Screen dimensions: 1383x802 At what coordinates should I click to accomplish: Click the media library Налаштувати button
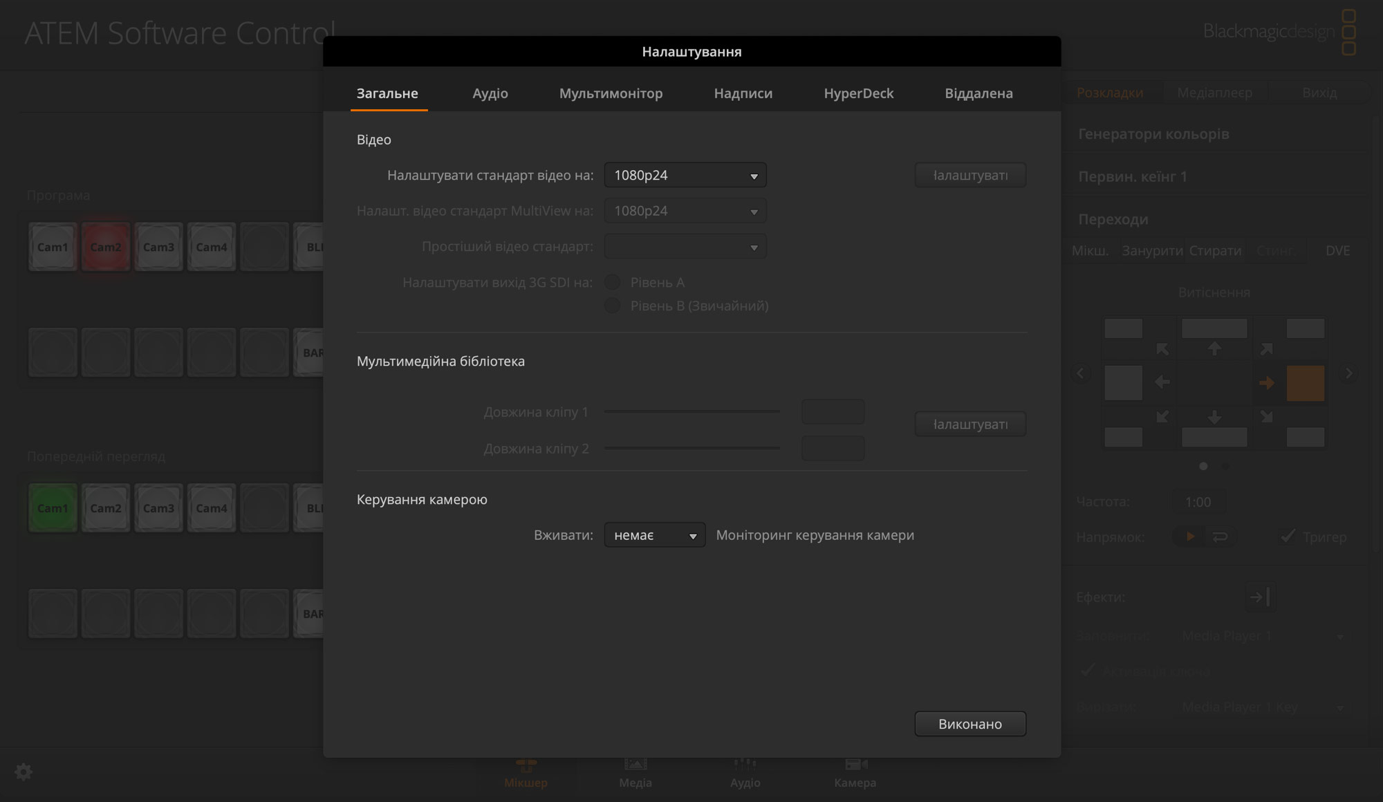coord(970,424)
